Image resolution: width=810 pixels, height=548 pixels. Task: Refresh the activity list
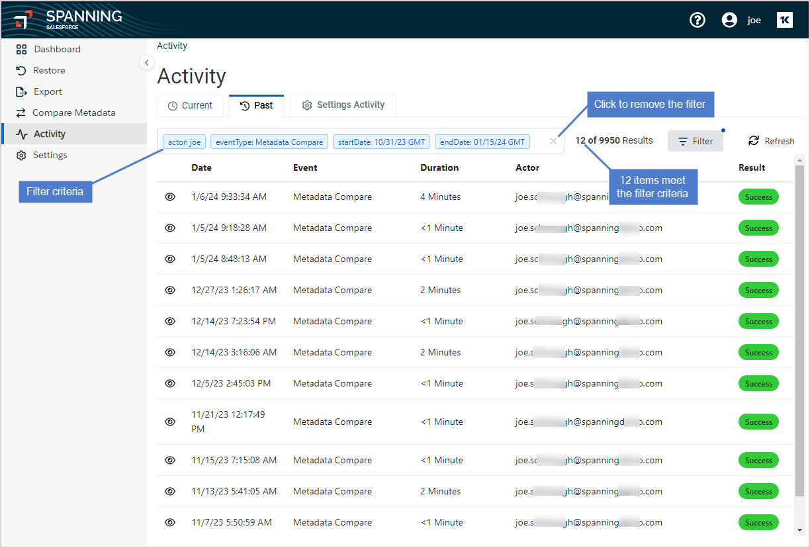(x=772, y=141)
